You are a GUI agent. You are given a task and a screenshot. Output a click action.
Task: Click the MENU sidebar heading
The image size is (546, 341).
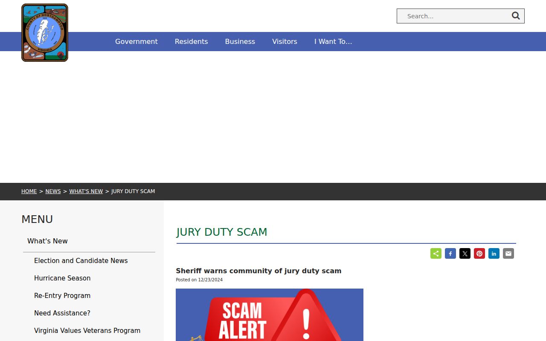pos(37,219)
